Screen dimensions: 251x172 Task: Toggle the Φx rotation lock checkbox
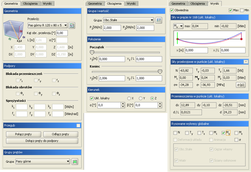point(18,93)
